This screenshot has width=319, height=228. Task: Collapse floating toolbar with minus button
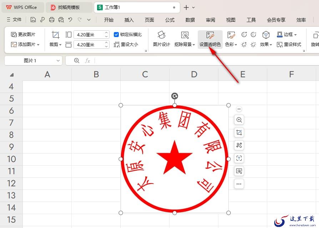click(x=239, y=109)
